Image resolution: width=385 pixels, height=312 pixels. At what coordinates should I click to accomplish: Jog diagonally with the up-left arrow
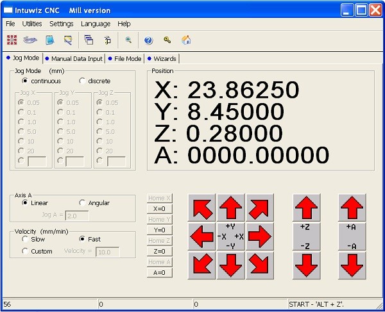coord(201,208)
